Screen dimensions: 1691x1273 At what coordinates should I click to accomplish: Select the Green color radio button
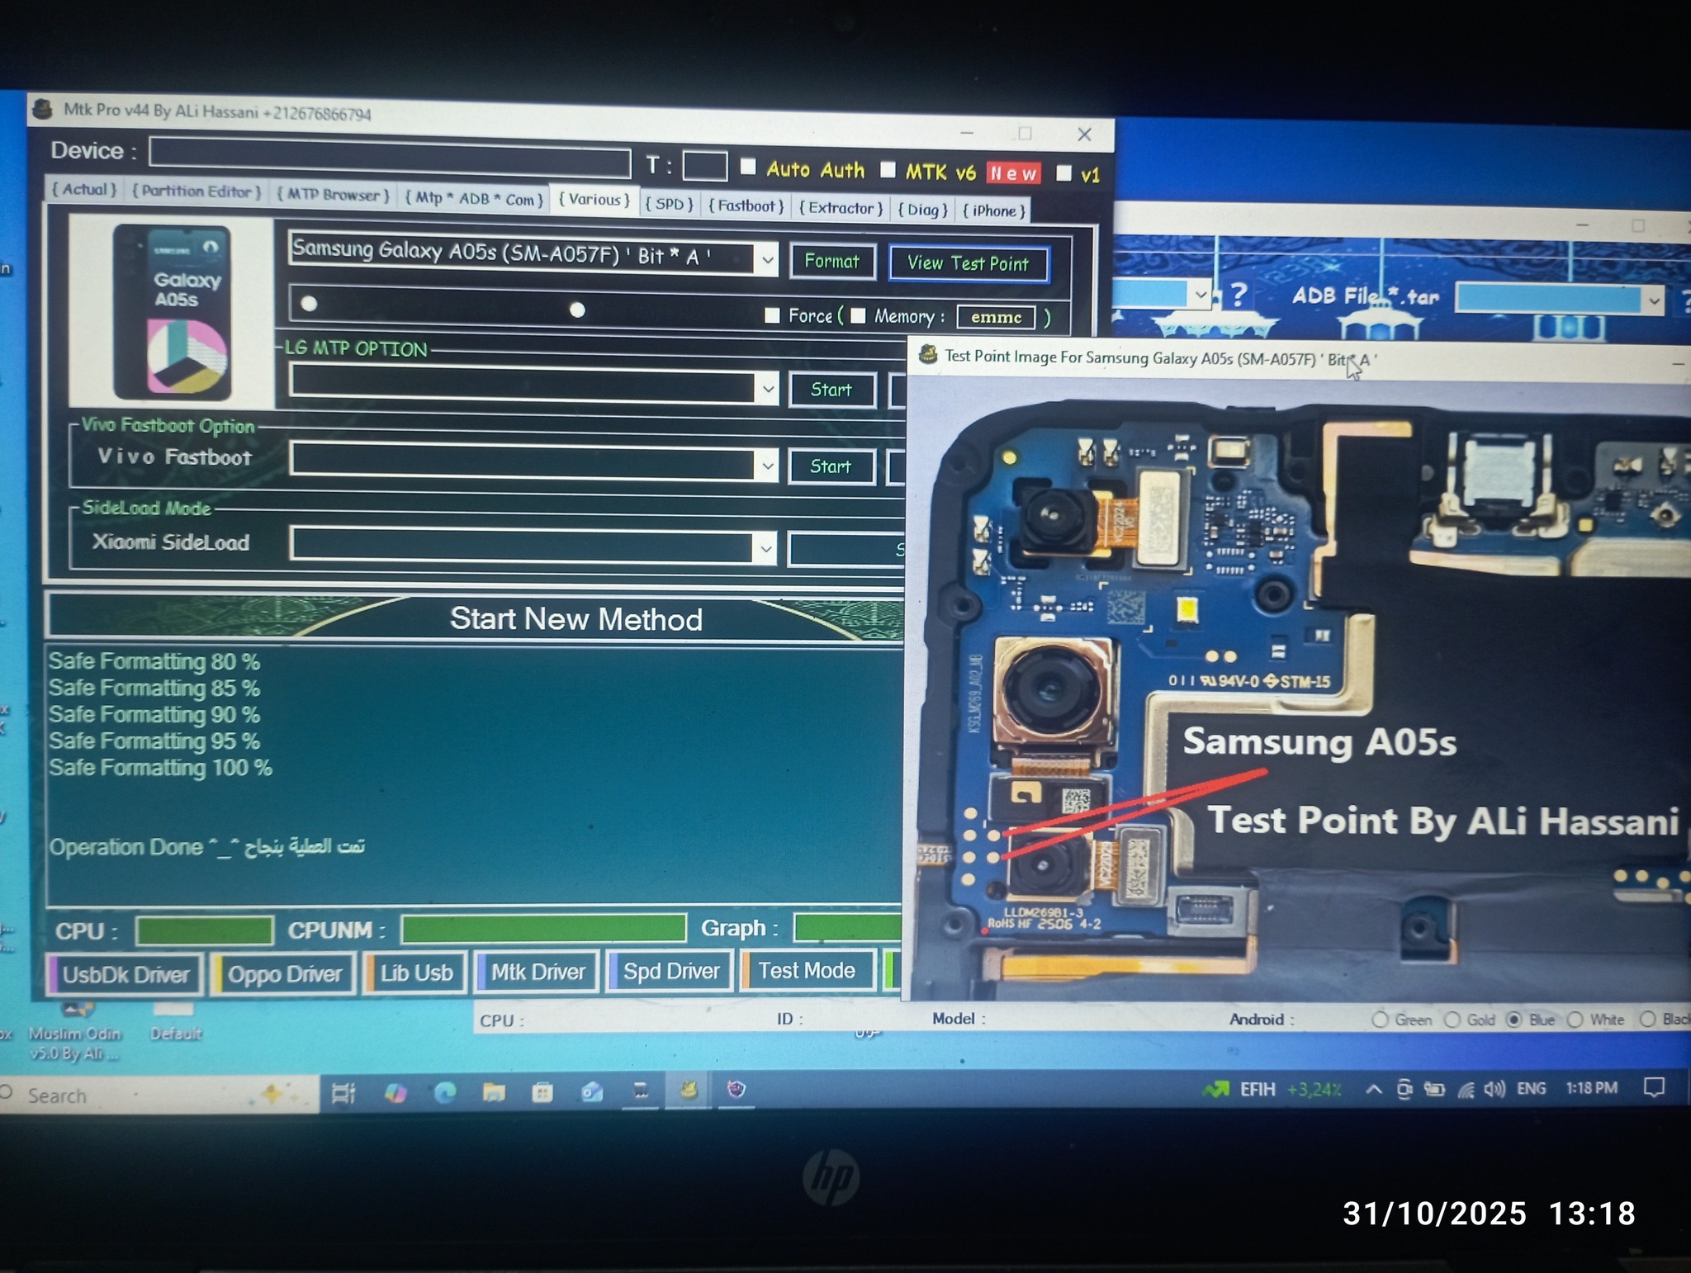tap(1380, 1020)
